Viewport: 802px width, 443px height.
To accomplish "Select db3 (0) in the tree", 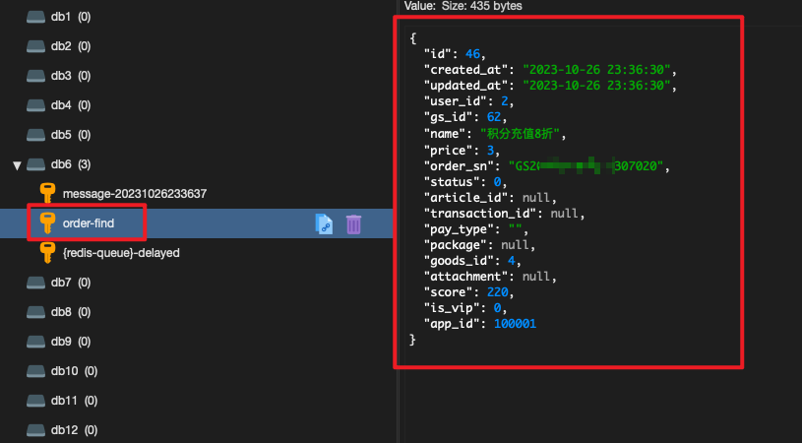I will (71, 76).
